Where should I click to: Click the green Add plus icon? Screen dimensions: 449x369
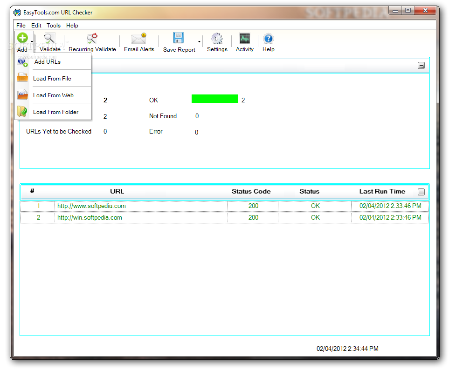click(x=22, y=38)
